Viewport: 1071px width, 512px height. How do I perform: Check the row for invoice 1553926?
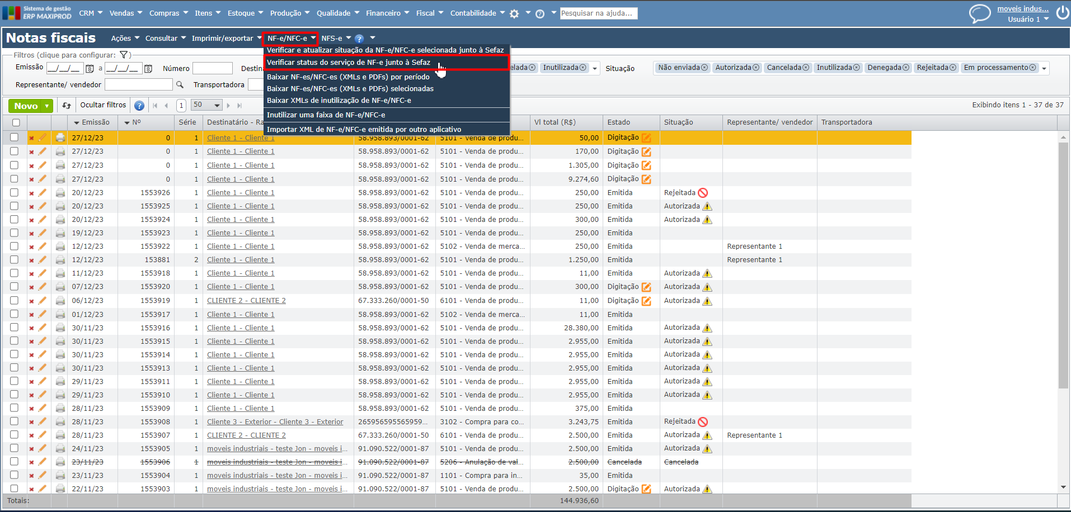pos(14,192)
